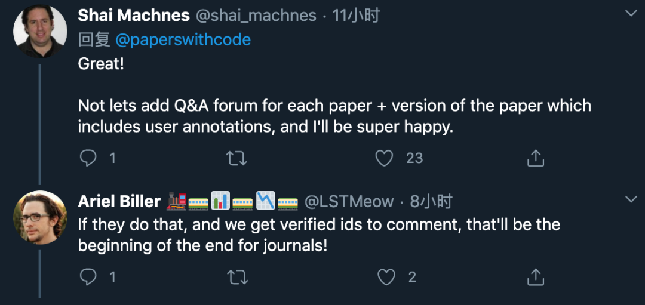Expand the Ariel Biller tweet options chevron

(630, 199)
